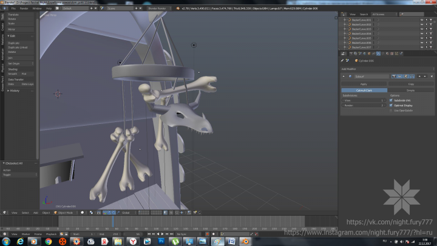Adjust the View subdivisions field
Viewport: 437px width, 246px height.
click(x=364, y=100)
